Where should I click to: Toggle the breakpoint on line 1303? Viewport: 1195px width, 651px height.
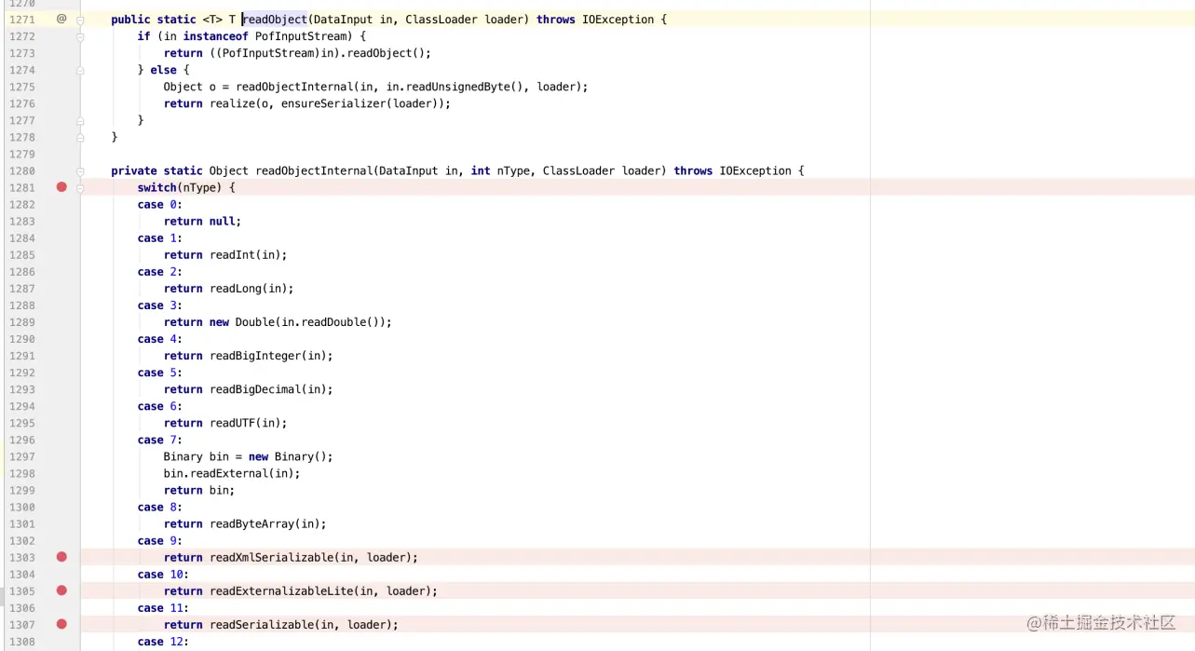[61, 557]
